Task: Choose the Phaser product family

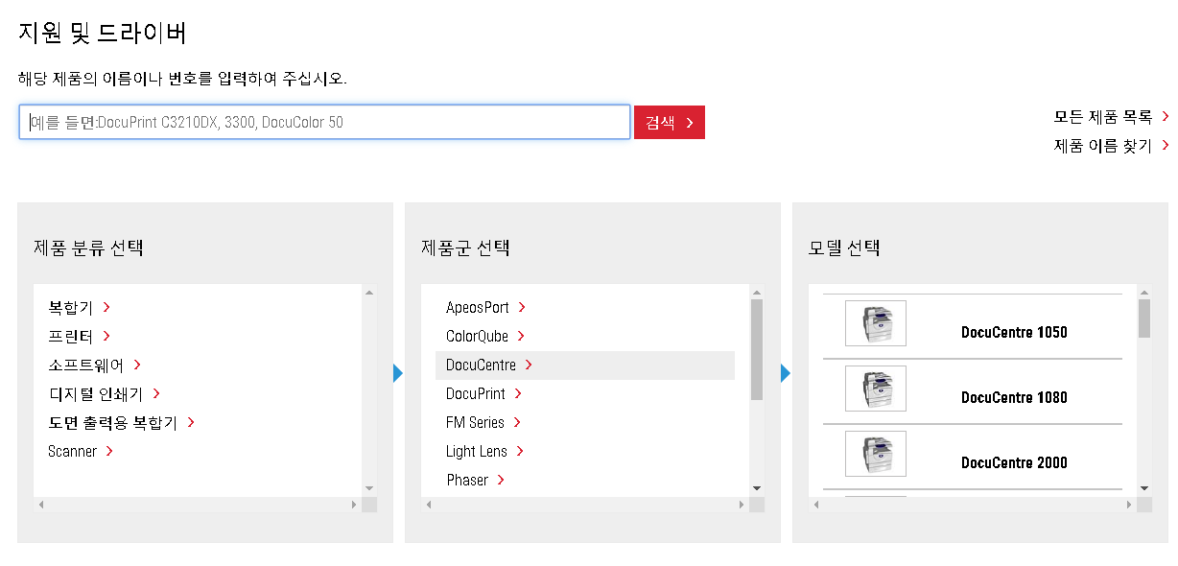Action: pos(467,480)
